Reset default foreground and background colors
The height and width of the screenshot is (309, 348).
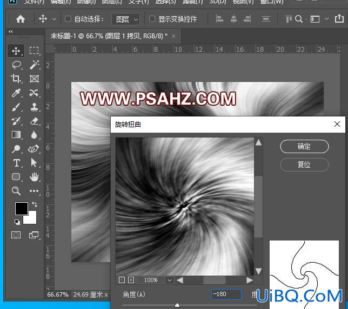(x=17, y=222)
